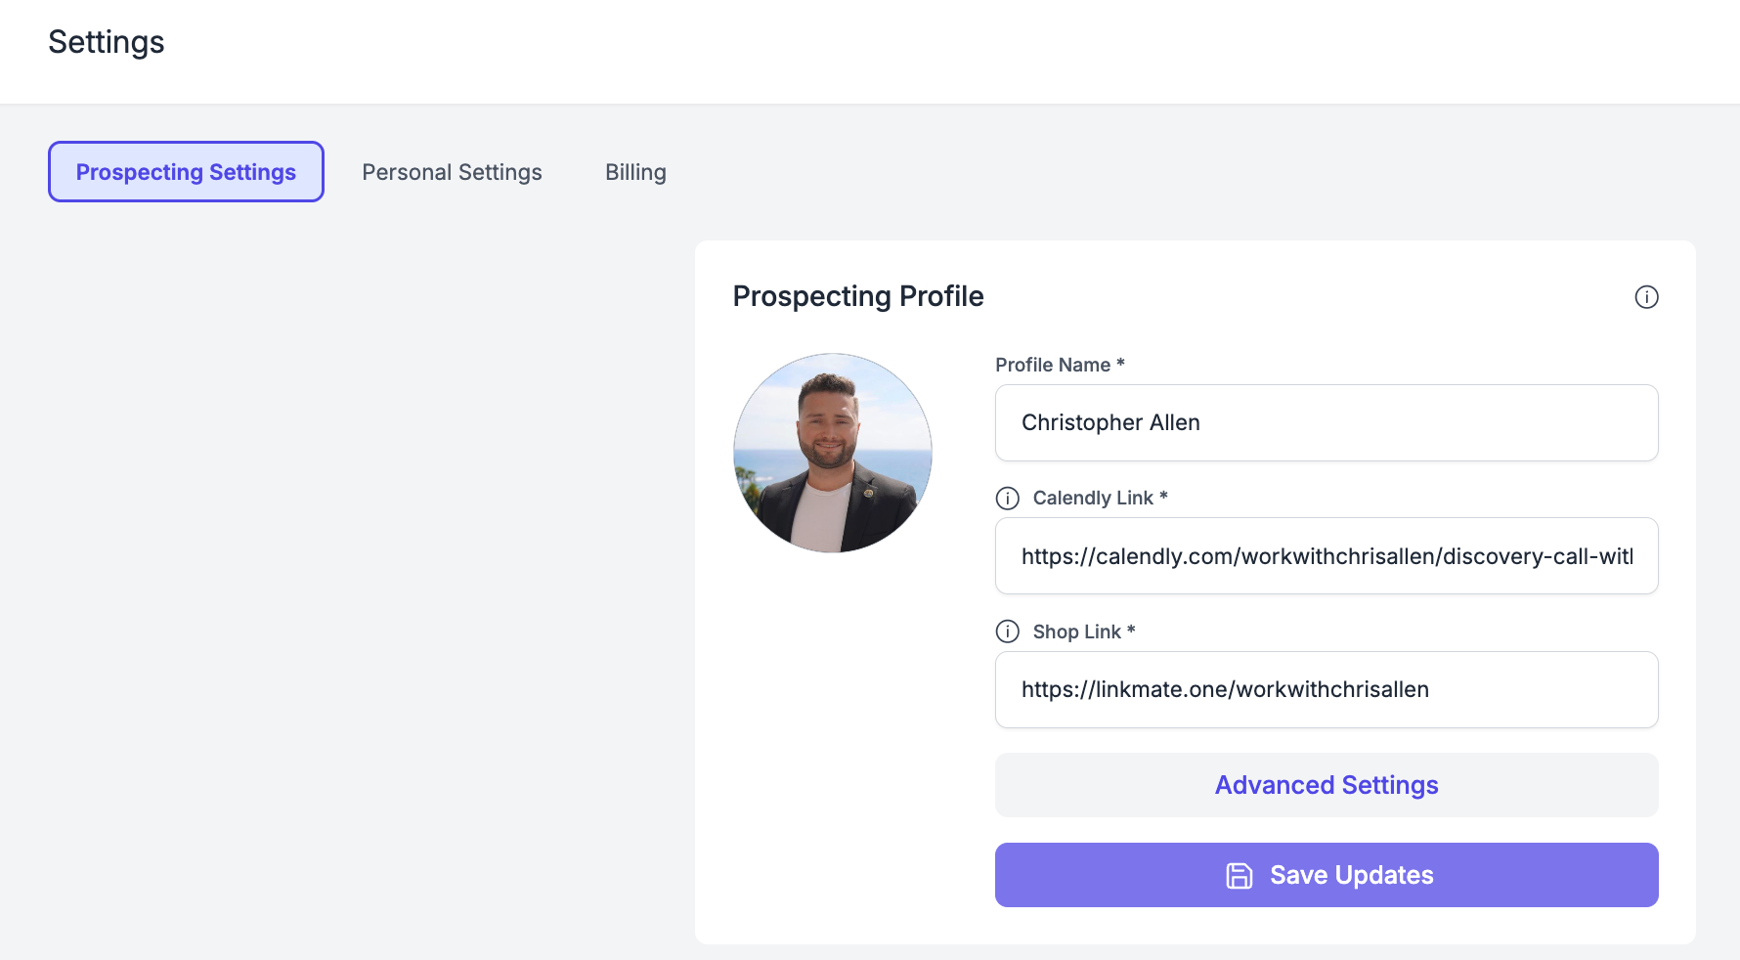Click the linkmate.one URL text

pos(1225,689)
